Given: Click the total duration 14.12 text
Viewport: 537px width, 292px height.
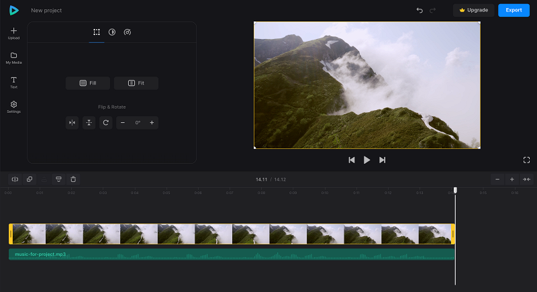Looking at the screenshot, I should [280, 179].
